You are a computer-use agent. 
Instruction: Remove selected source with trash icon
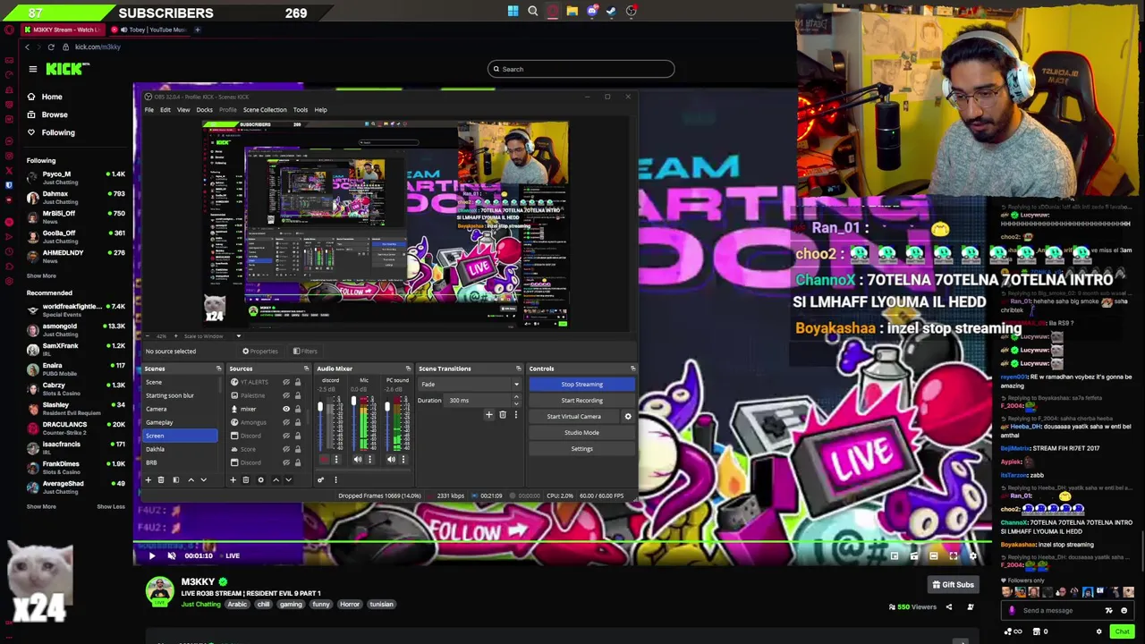pyautogui.click(x=246, y=479)
